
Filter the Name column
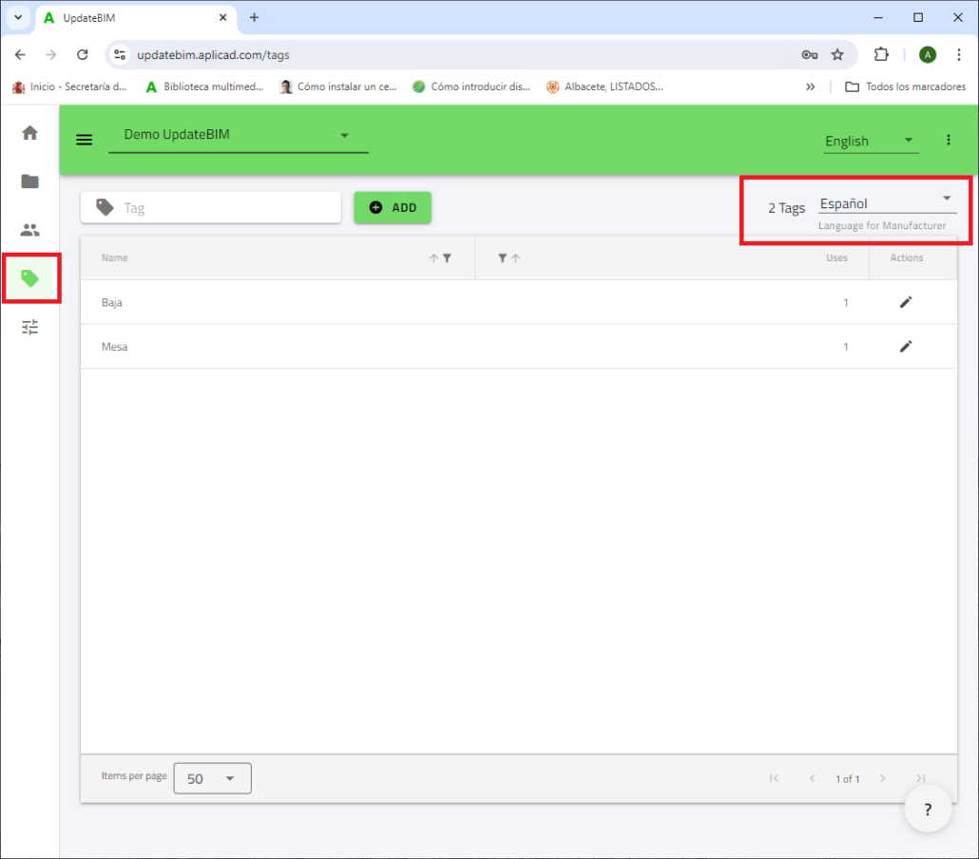tap(447, 258)
